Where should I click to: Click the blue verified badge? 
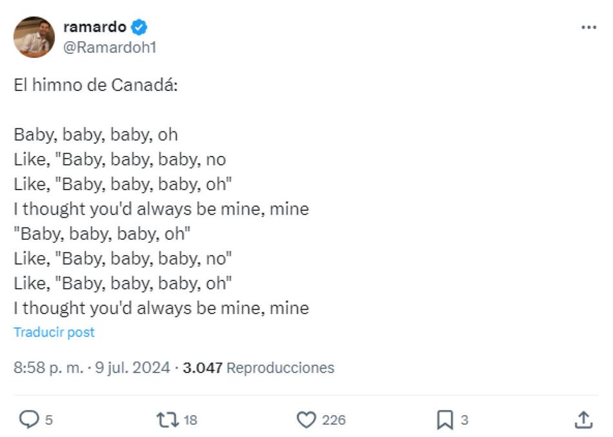(140, 27)
